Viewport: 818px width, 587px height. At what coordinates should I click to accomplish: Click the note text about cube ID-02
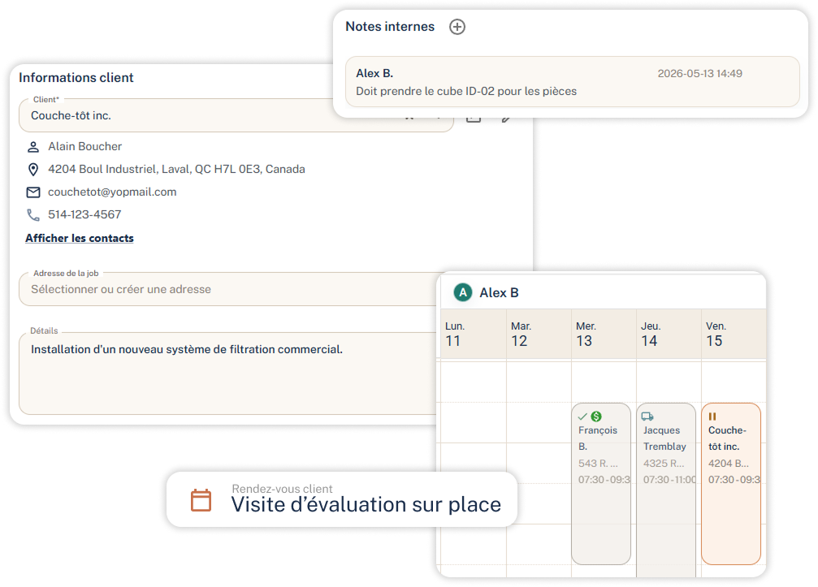coord(466,91)
